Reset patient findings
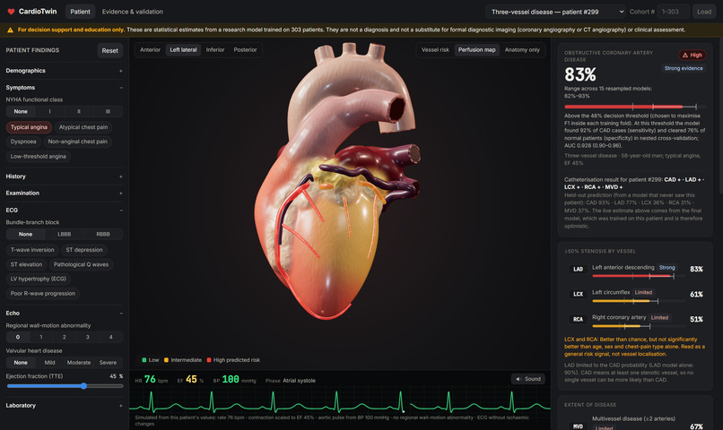The width and height of the screenshot is (723, 430). 109,51
